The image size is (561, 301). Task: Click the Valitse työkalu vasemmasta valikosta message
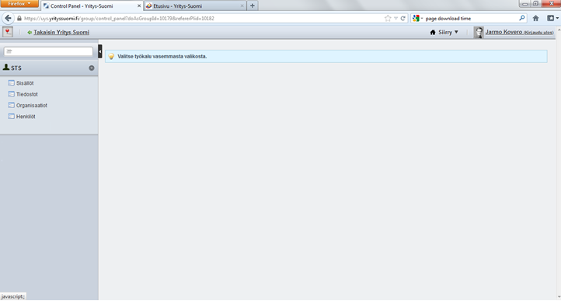pyautogui.click(x=162, y=56)
